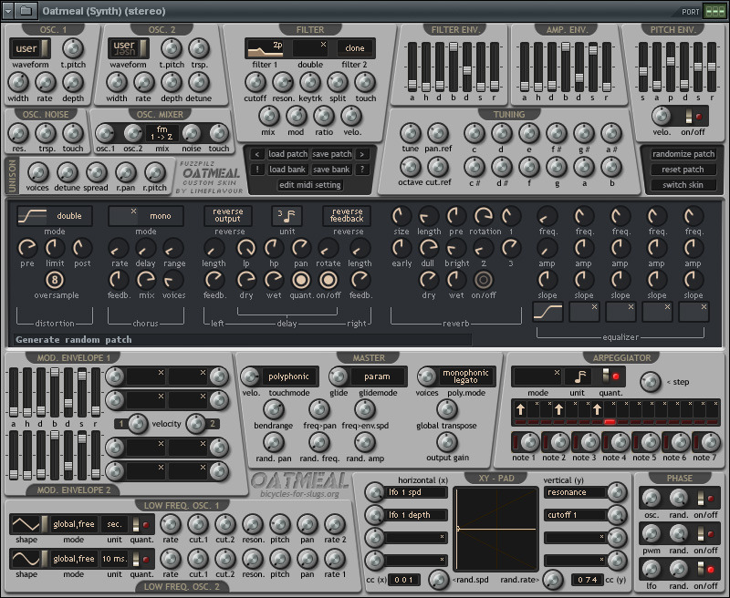Open LFO 2 global,free mode selector

pos(74,559)
